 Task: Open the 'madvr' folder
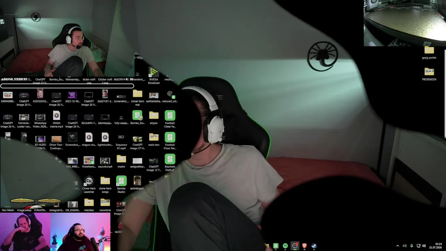[x=121, y=162]
